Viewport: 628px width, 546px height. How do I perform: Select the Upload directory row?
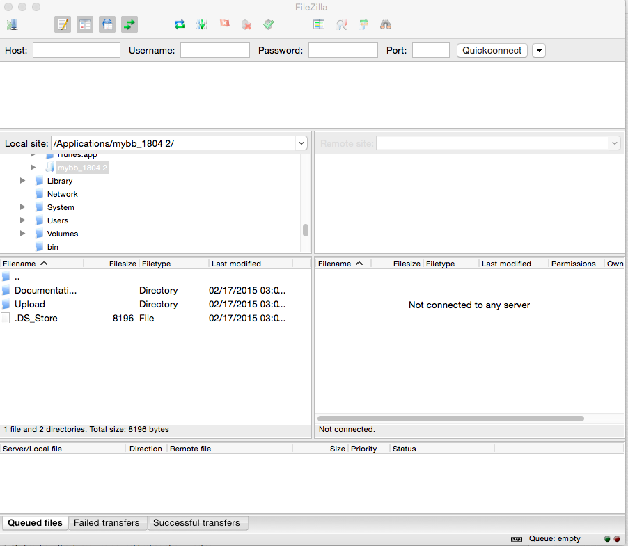tap(155, 305)
